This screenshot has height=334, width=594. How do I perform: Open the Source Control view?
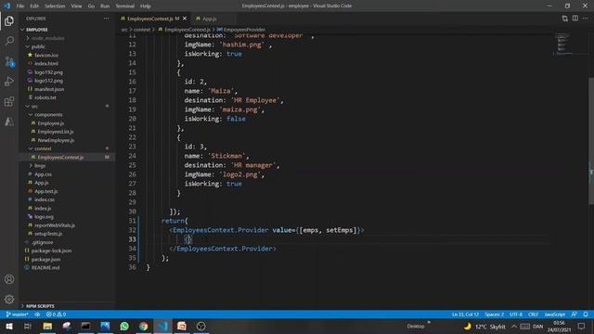[x=9, y=61]
